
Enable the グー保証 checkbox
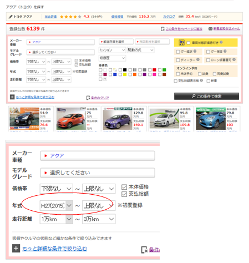click(208, 52)
